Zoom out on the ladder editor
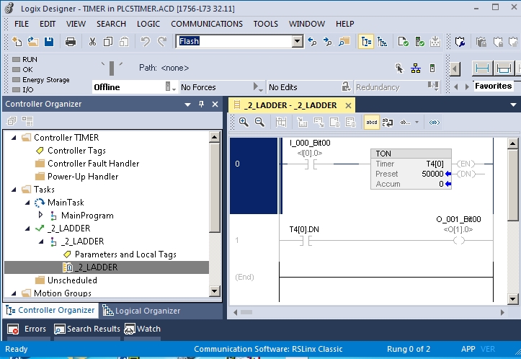 pos(259,123)
